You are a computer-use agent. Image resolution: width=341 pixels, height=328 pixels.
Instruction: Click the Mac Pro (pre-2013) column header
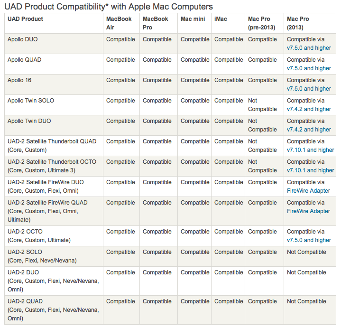(x=262, y=23)
